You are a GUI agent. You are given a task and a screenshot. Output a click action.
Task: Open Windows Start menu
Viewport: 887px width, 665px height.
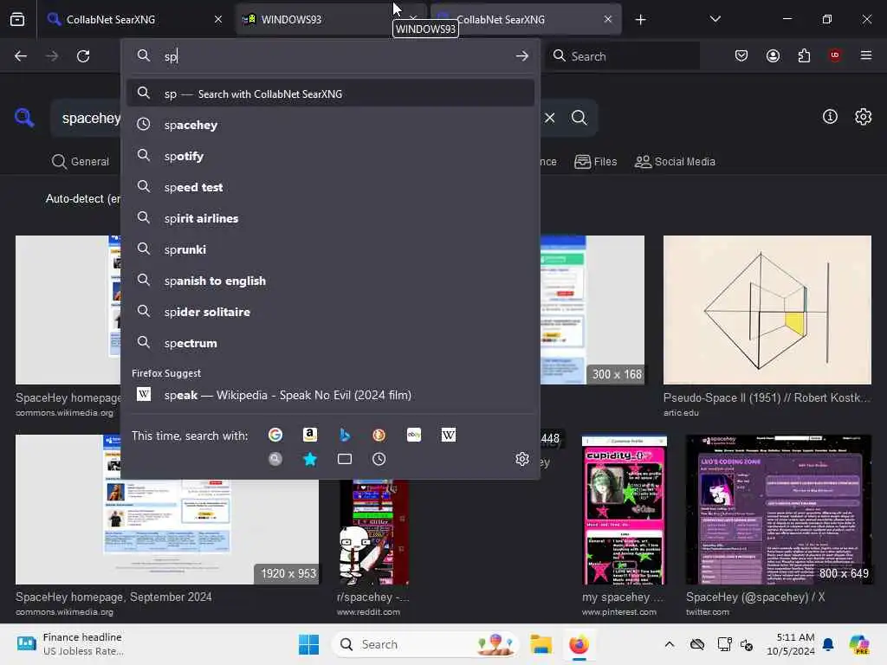coord(309,644)
